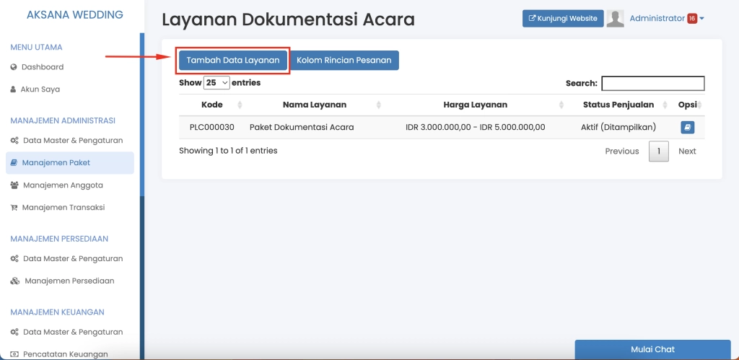Viewport: 739px width, 360px height.
Task: Open Data Master & Pengaturan under Manajemen Administrasi
Action: [x=73, y=141]
